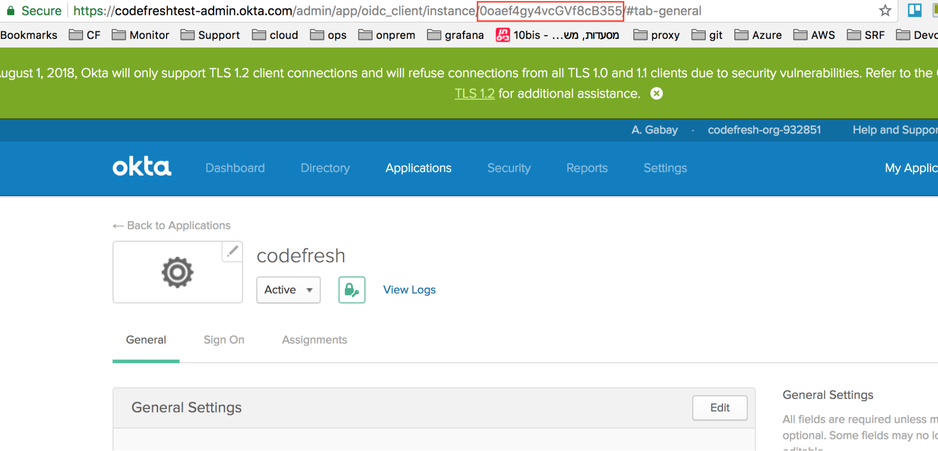
Task: Click the green lock key icon button
Action: click(x=351, y=290)
